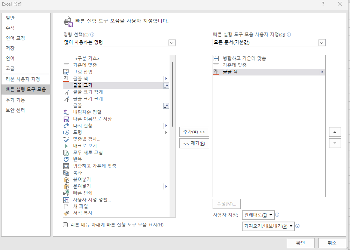Click the 다시 실행 redo icon
This screenshot has height=250, width=350.
tap(66, 126)
